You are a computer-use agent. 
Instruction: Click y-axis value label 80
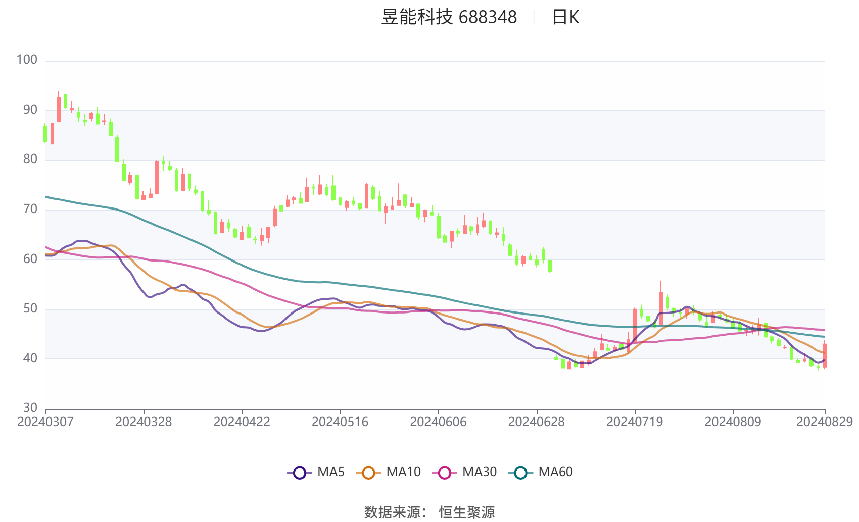coord(30,159)
